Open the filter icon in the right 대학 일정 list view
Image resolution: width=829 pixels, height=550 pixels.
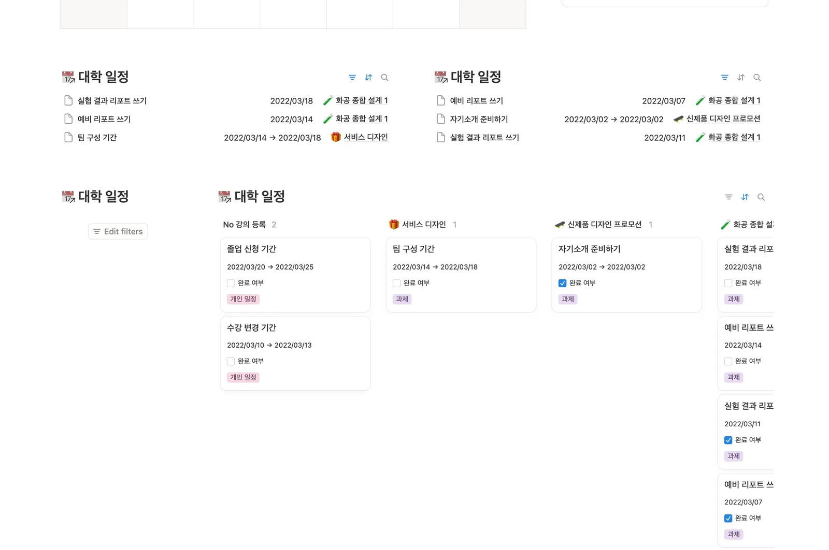[x=725, y=78]
